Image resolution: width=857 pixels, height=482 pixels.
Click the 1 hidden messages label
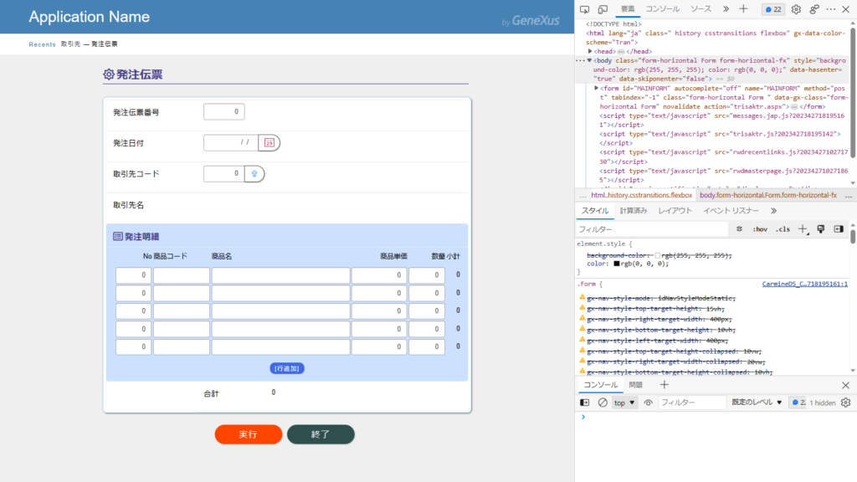(x=823, y=403)
